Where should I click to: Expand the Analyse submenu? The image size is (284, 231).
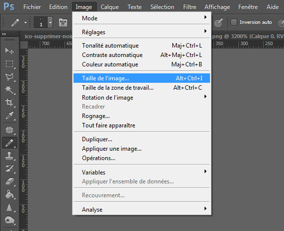point(142,209)
